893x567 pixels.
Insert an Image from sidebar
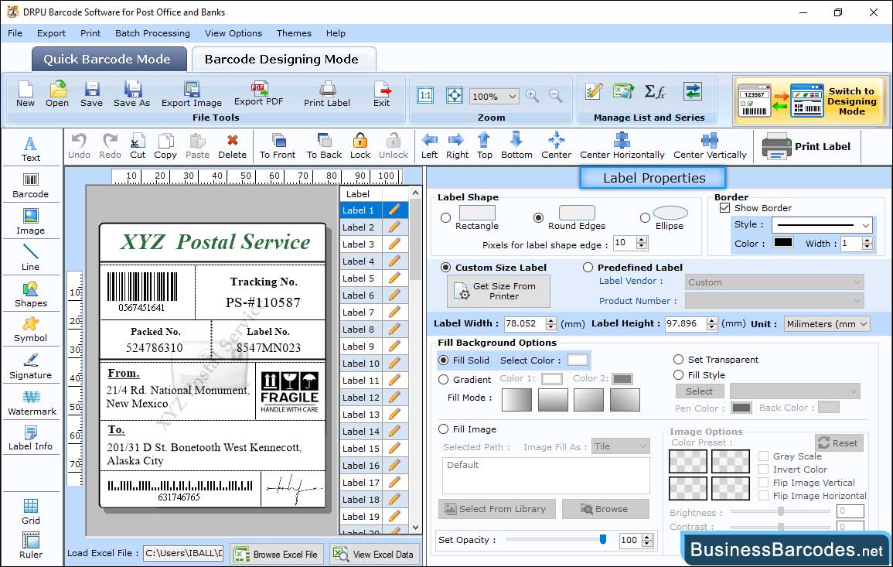[31, 222]
